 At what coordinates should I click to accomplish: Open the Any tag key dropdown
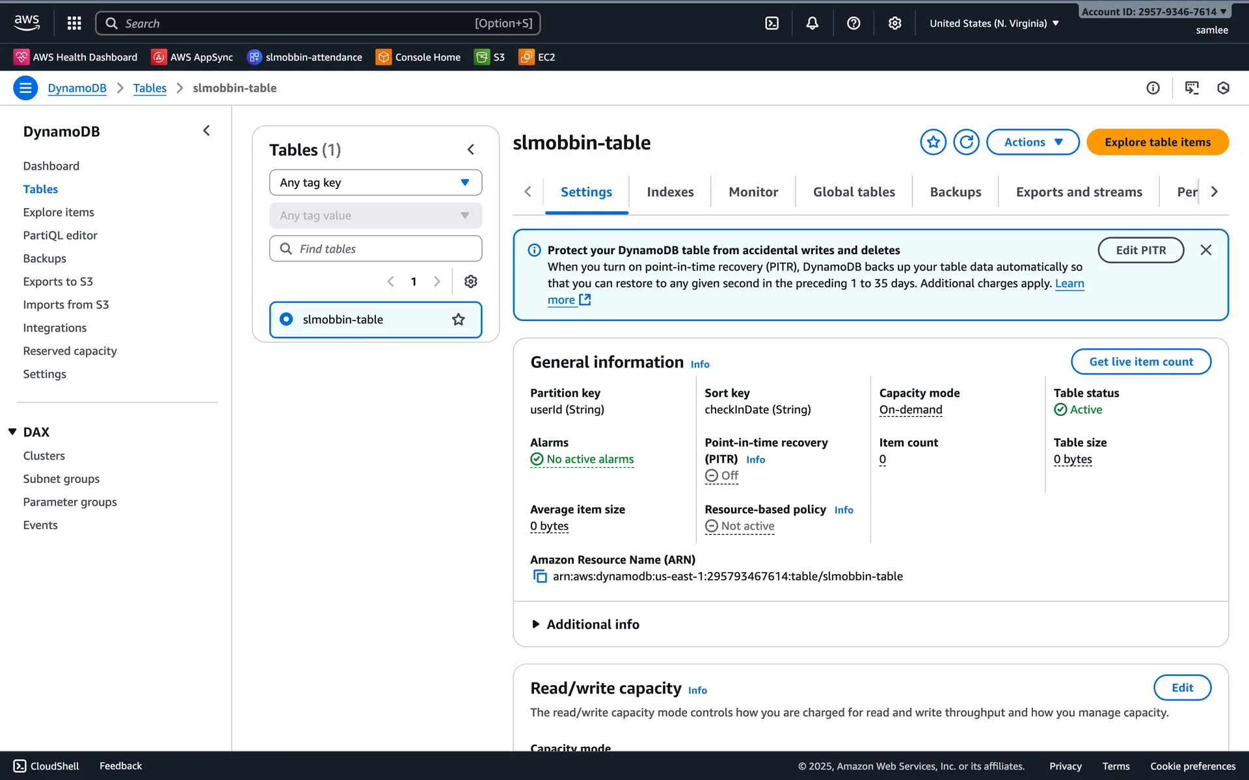point(375,183)
